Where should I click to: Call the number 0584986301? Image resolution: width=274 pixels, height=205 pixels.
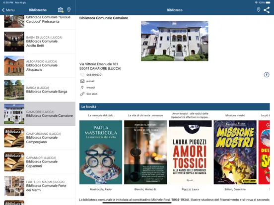[94, 75]
